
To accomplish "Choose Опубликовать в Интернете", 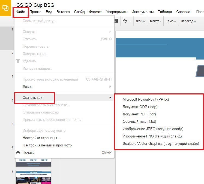I will tap(64, 105).
